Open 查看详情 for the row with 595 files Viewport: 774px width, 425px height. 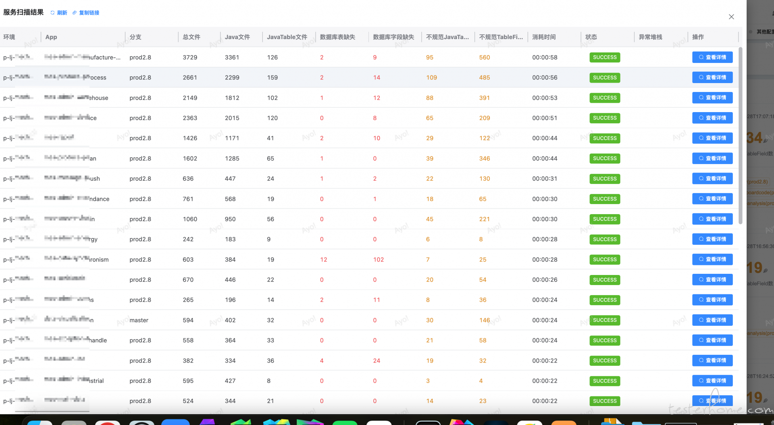point(712,381)
